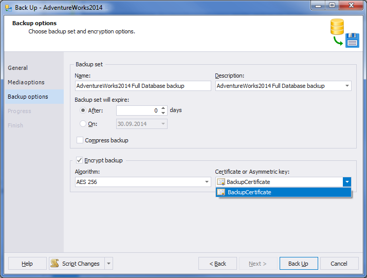Click the Back Up window title icon
This screenshot has width=367, height=278.
point(8,8)
